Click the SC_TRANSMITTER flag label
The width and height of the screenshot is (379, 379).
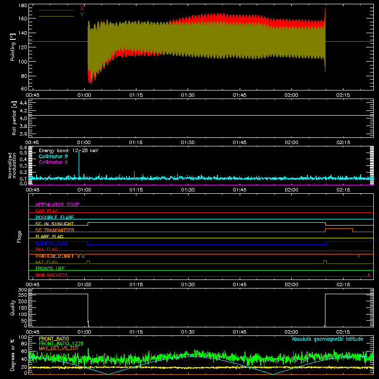coord(54,230)
